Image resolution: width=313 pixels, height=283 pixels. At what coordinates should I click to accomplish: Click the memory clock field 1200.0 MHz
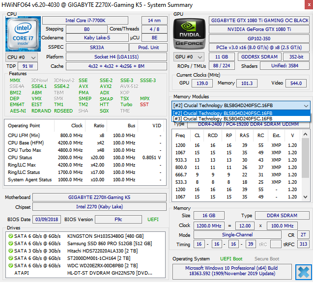[209, 226]
